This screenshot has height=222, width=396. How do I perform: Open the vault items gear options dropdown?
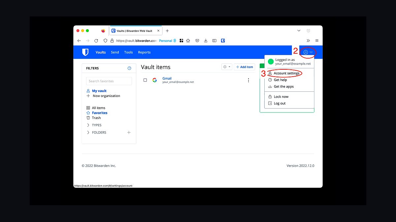(227, 67)
